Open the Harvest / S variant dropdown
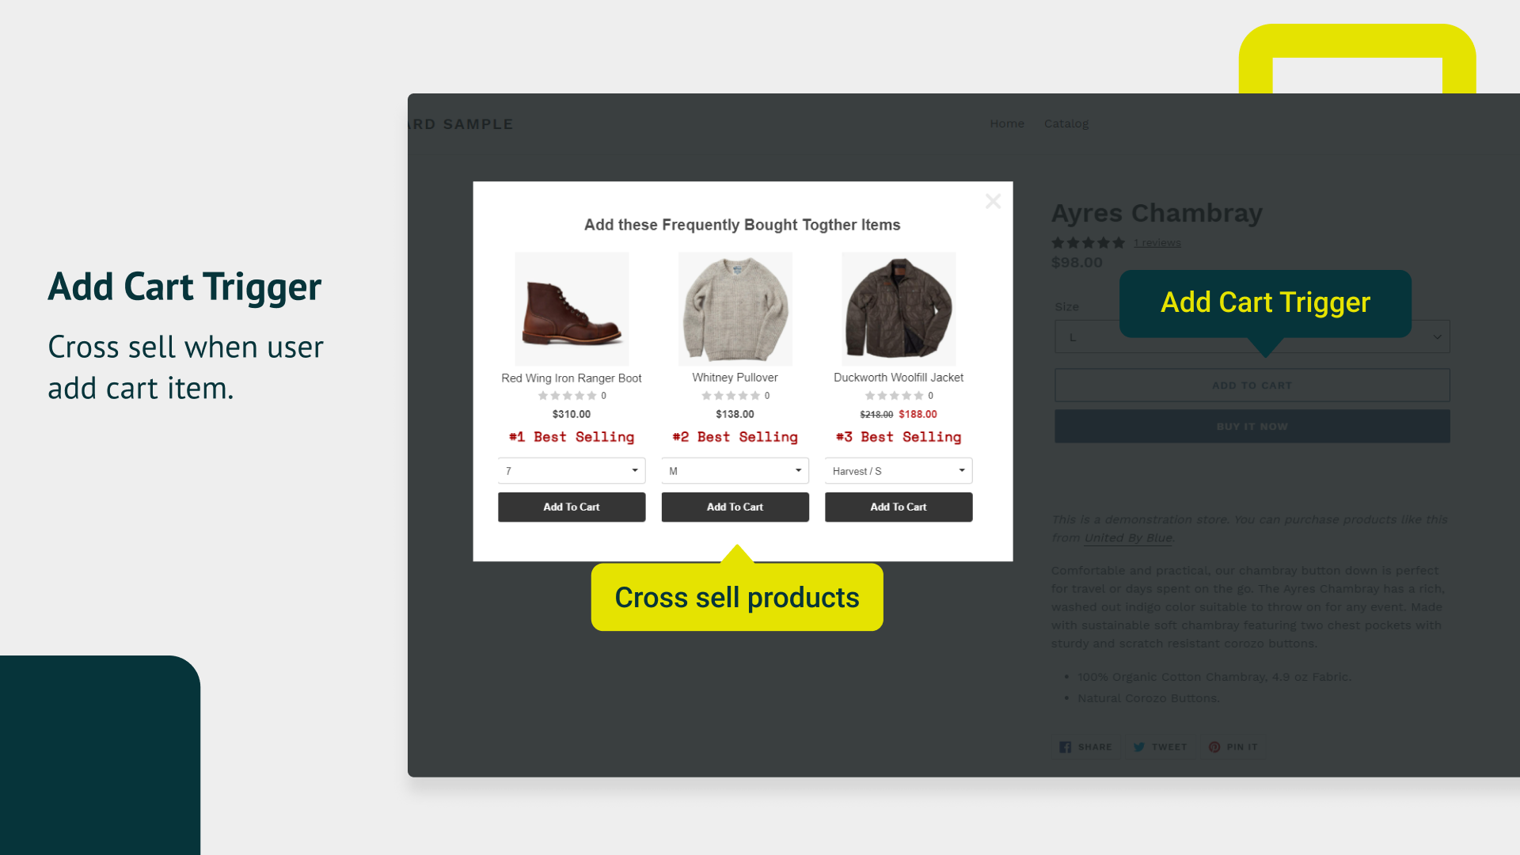1520x855 pixels. point(899,470)
